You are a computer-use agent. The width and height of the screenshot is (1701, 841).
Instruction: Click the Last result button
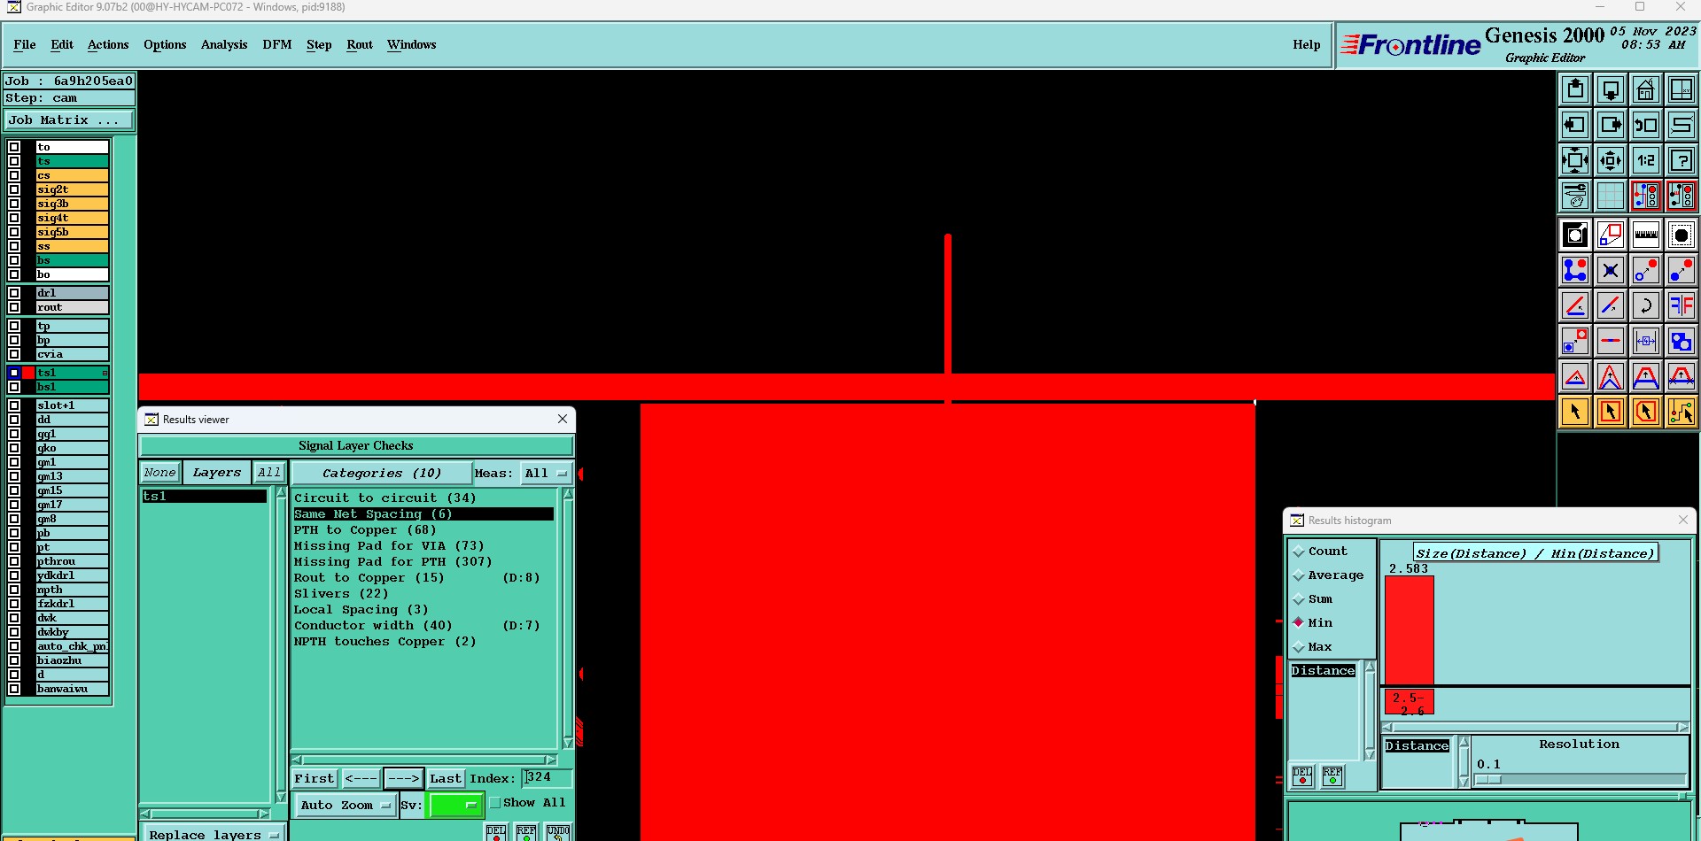coord(446,779)
